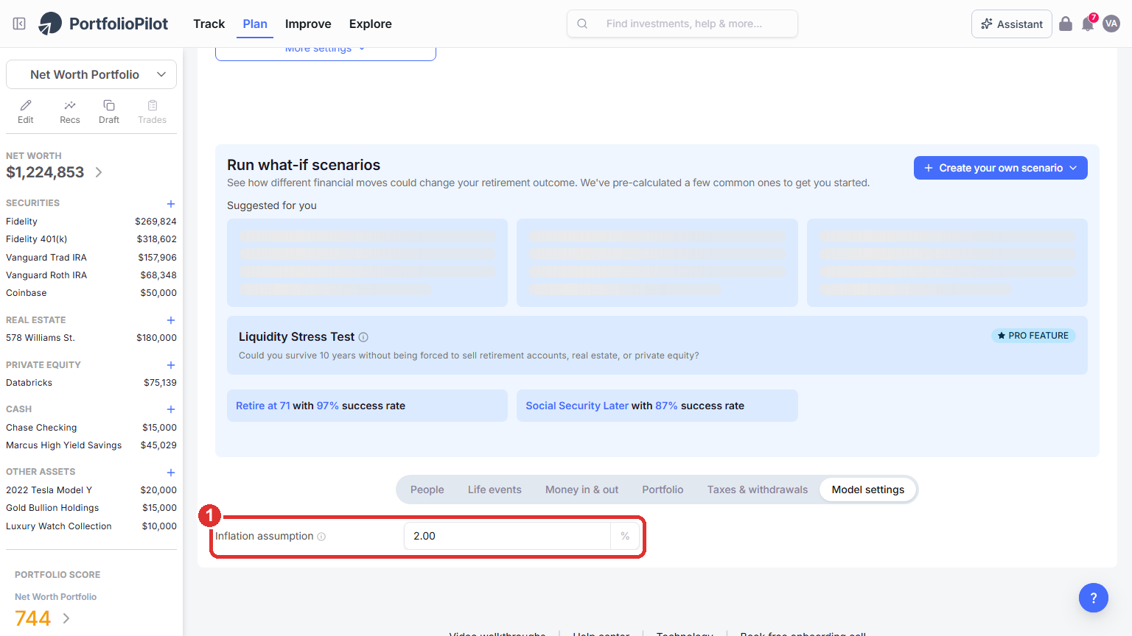Image resolution: width=1132 pixels, height=636 pixels.
Task: Select the Vanguard Roth IRA account
Action: [91, 275]
